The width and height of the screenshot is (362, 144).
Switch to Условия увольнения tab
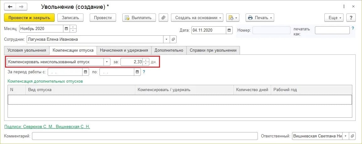point(27,50)
